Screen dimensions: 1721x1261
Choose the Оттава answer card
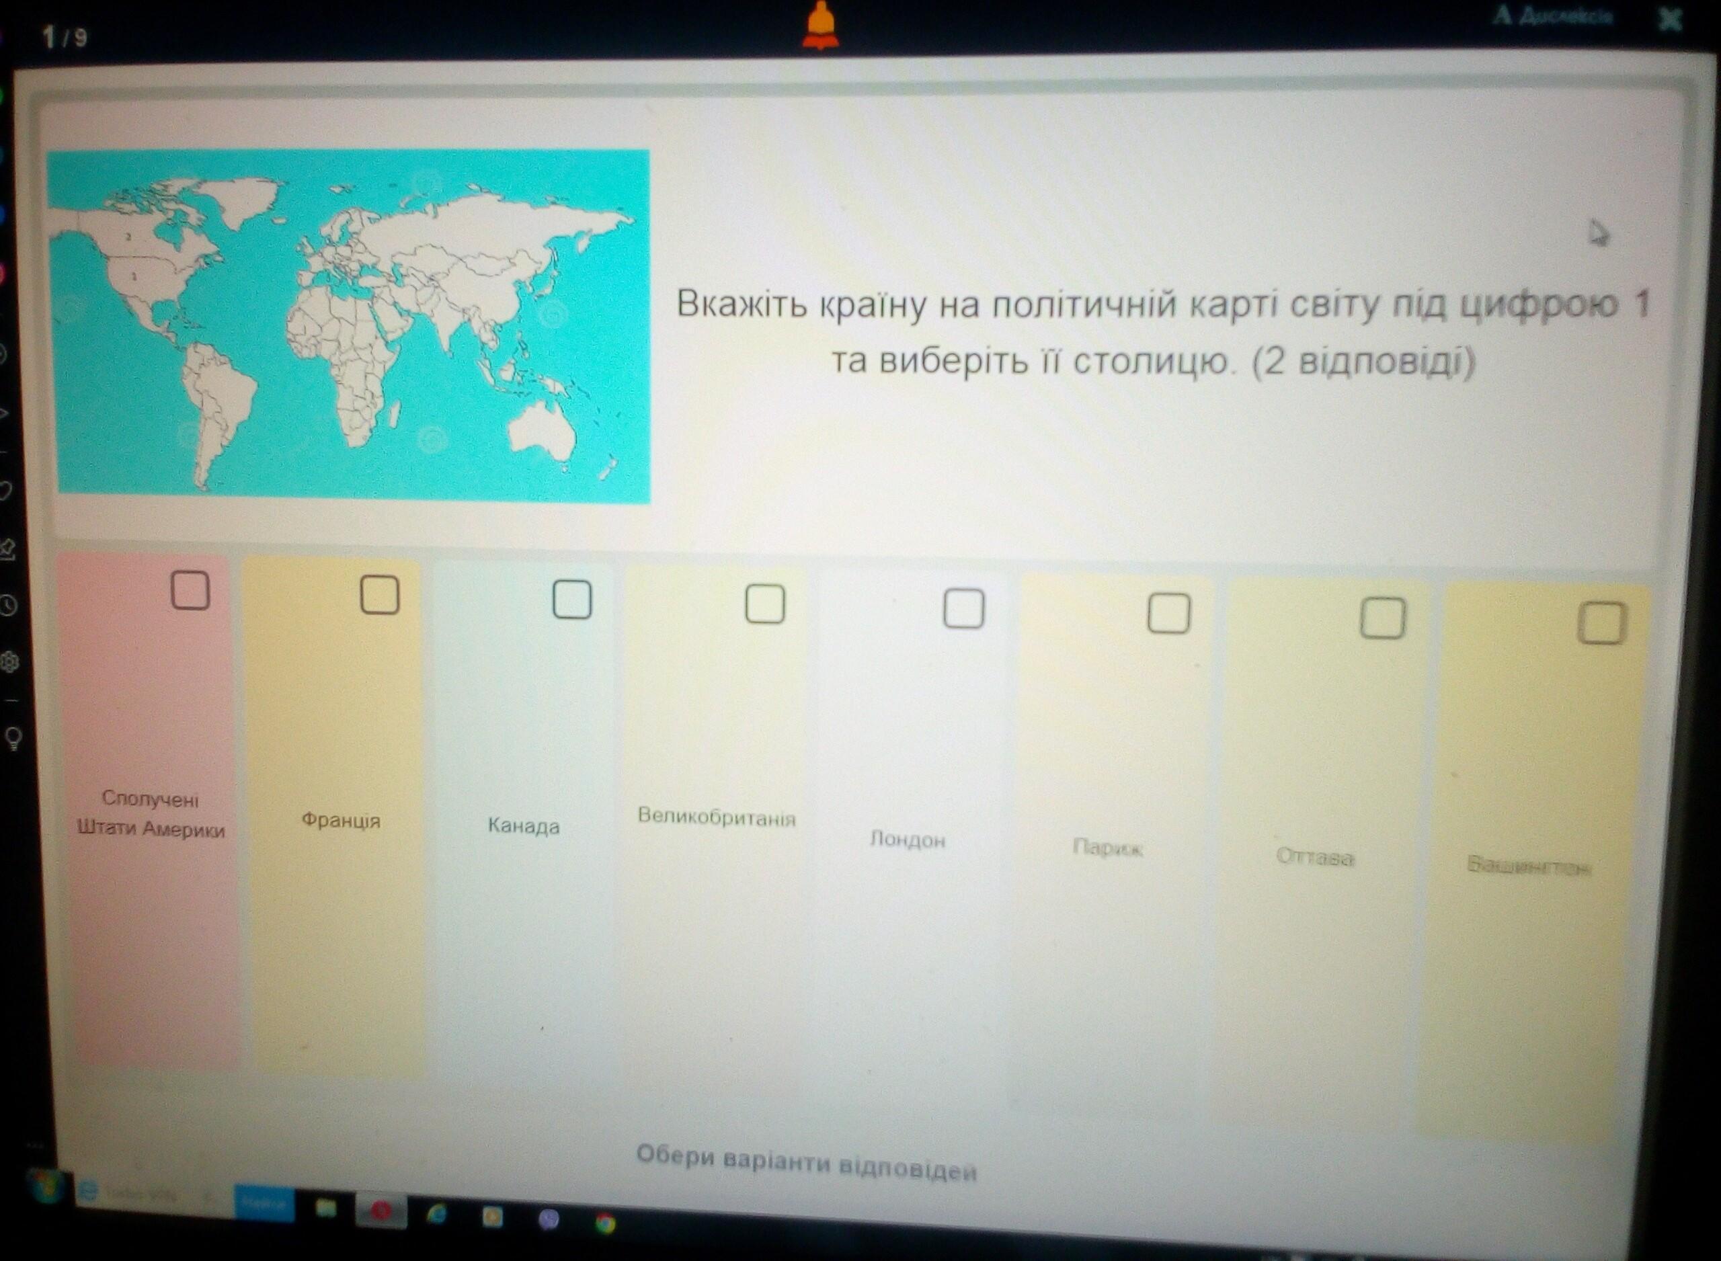[1314, 857]
